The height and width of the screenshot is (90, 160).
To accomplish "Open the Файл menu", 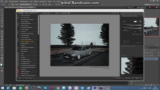I will pyautogui.click(x=6, y=1).
